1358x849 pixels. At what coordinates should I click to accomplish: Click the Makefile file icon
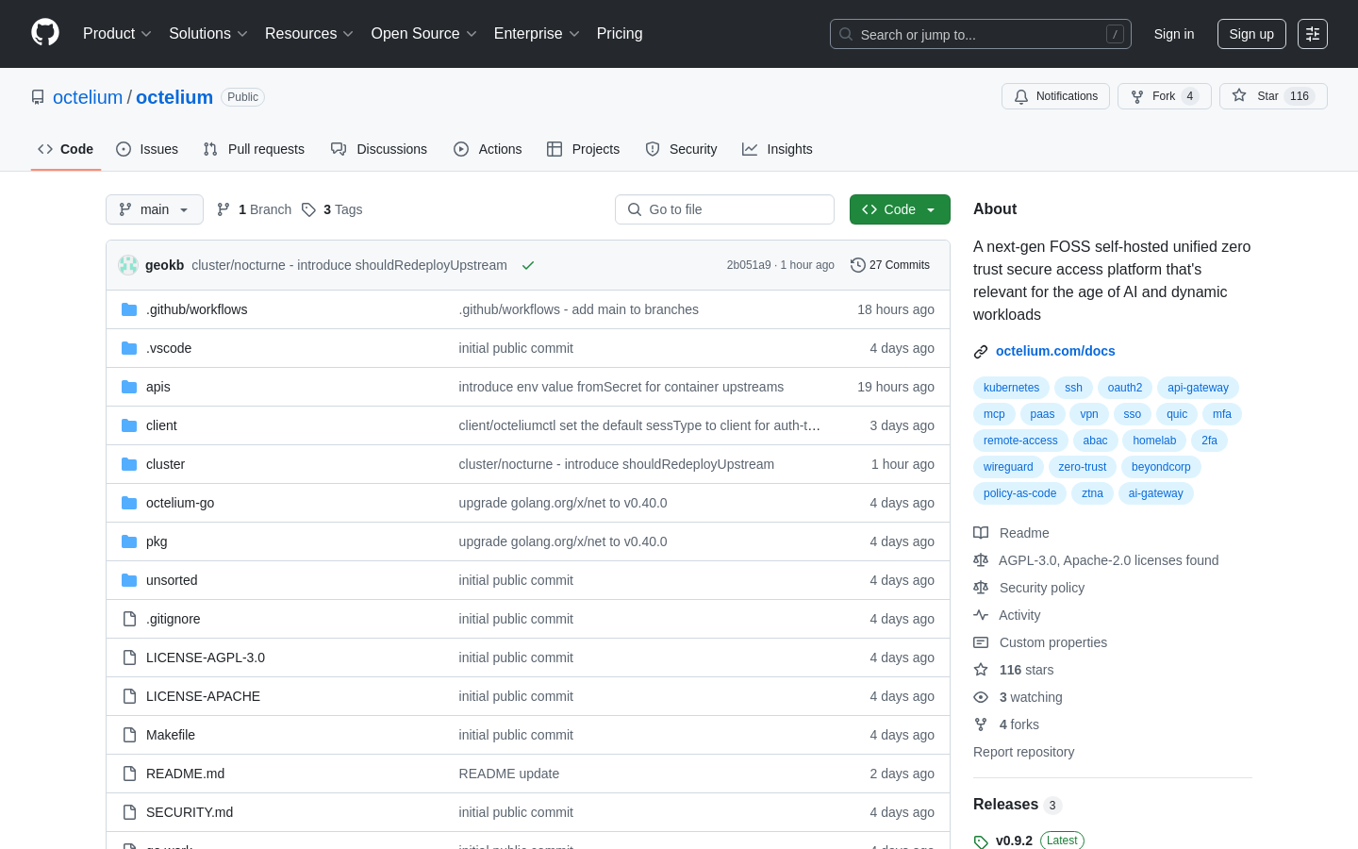coord(129,735)
